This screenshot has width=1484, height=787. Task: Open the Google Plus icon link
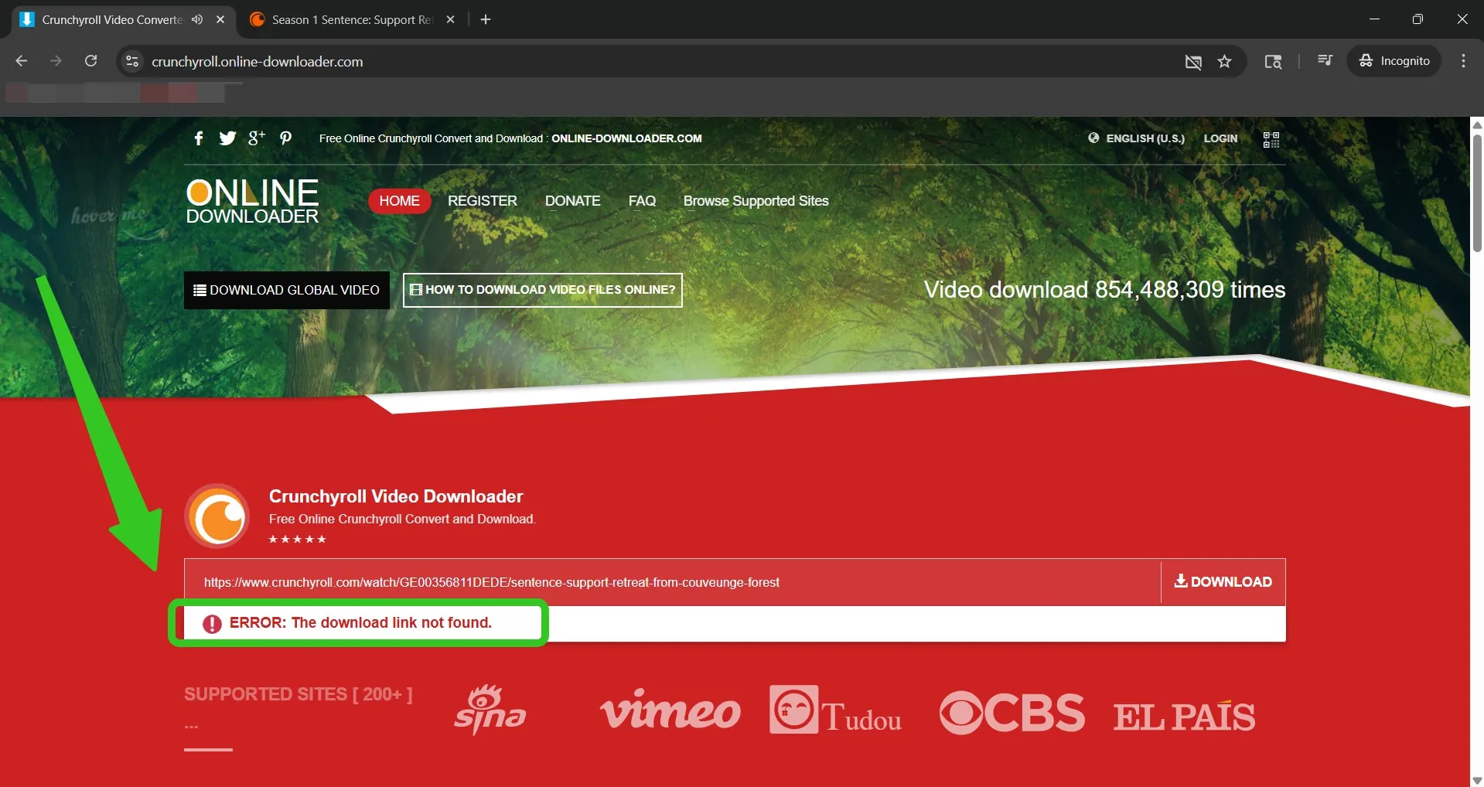point(256,138)
